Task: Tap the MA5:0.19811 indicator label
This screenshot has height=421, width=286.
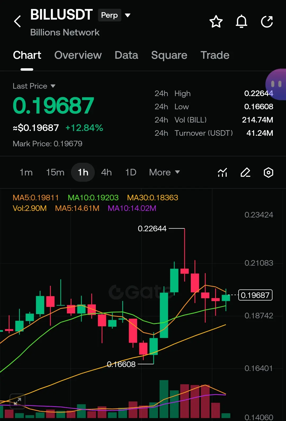Action: (x=36, y=198)
